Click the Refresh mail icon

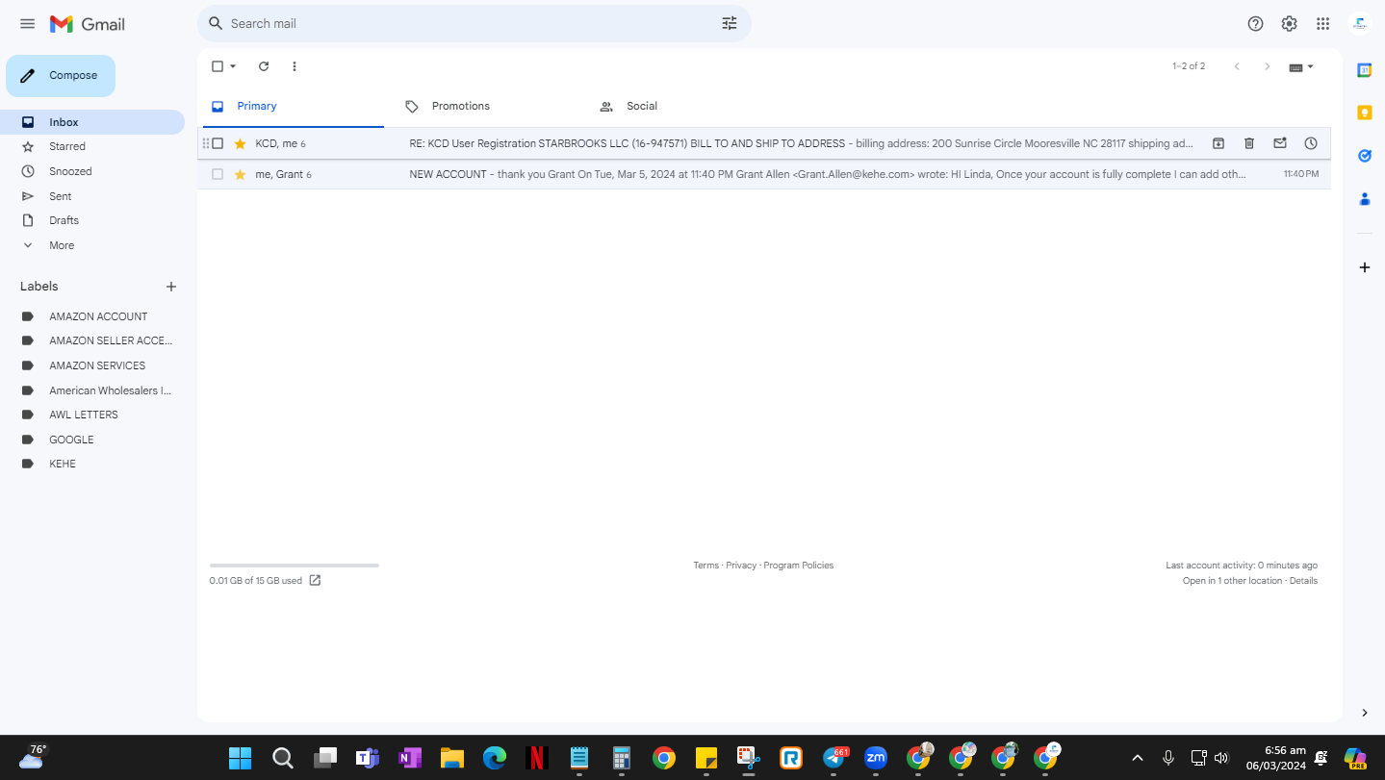pyautogui.click(x=264, y=66)
